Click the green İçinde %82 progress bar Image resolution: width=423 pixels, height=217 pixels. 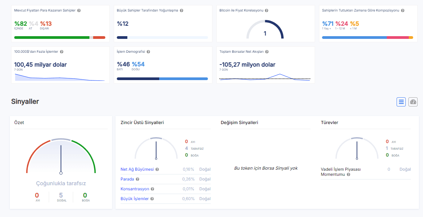click(x=51, y=38)
